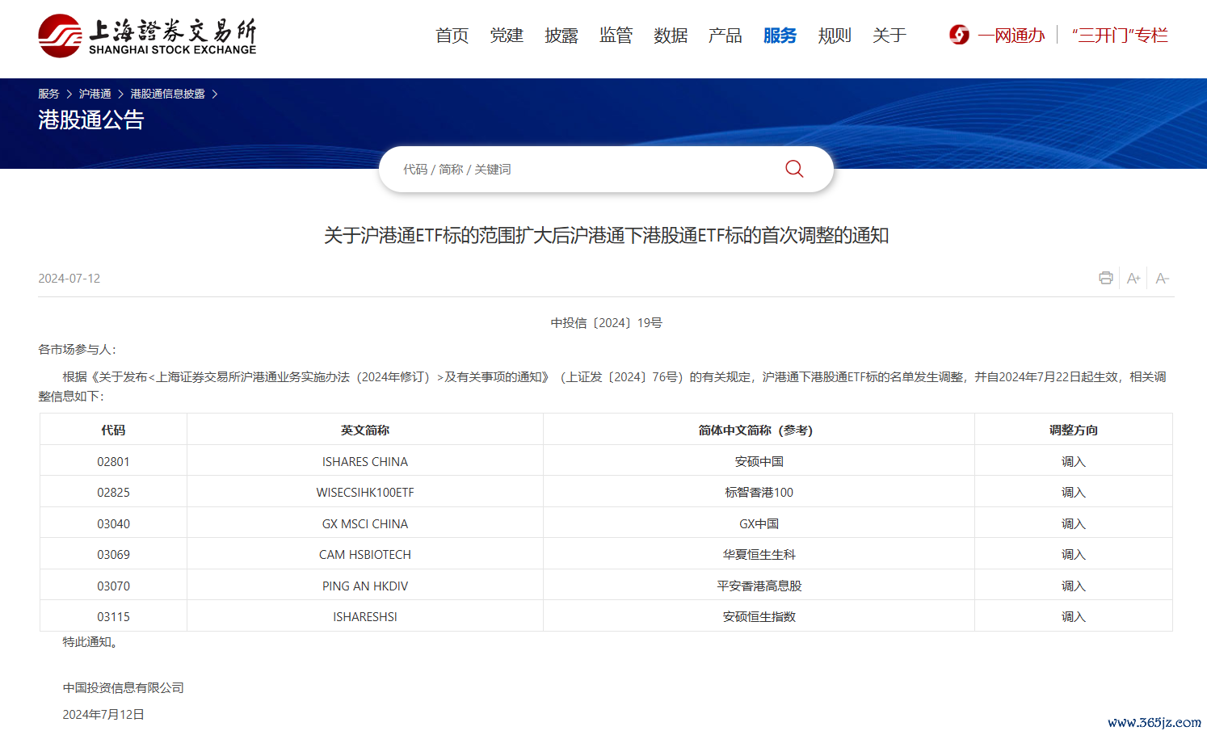1207x735 pixels.
Task: Open the 关于 menu
Action: (889, 36)
